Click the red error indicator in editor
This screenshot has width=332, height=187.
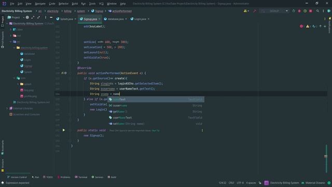(x=301, y=26)
